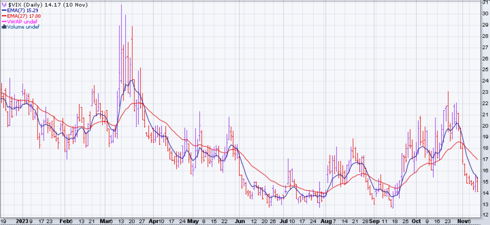Click the top of the tallest March spike
The width and height of the screenshot is (490, 225).
[x=121, y=5]
